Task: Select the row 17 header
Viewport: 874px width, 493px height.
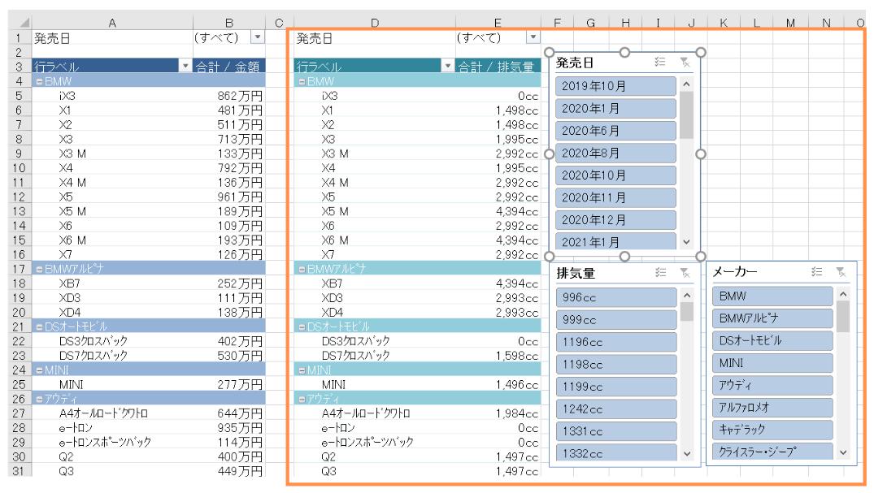Action: pyautogui.click(x=20, y=268)
